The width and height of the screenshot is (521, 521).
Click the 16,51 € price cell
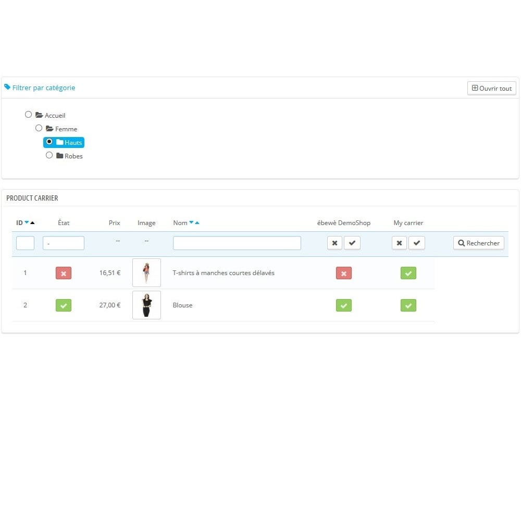[x=109, y=273]
